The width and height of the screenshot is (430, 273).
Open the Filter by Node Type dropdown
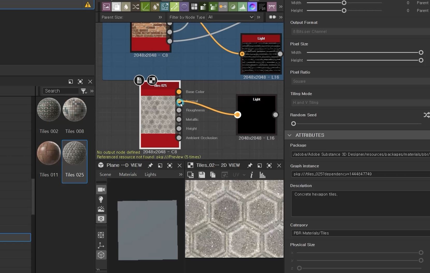point(230,17)
